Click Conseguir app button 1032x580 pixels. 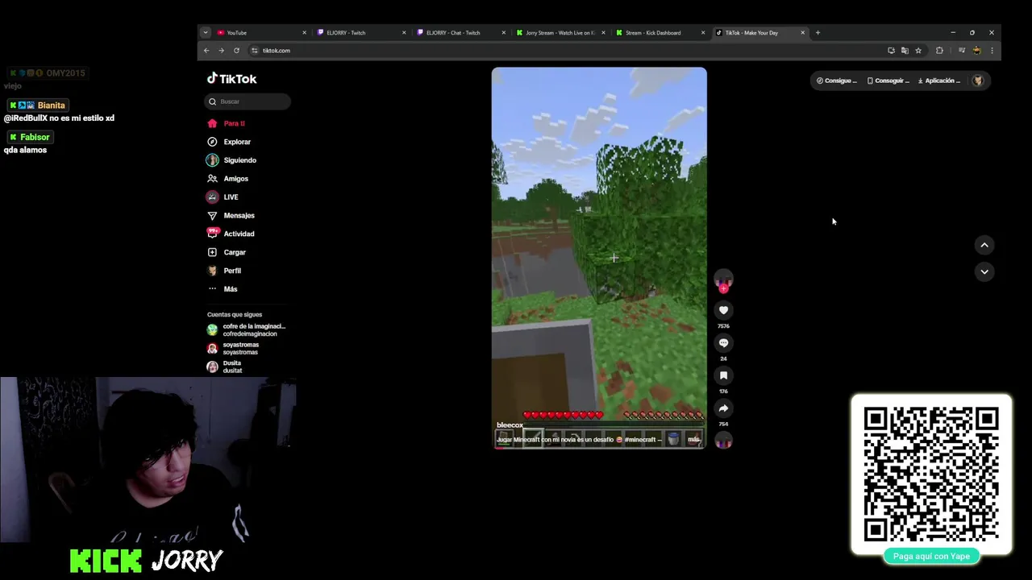[888, 81]
